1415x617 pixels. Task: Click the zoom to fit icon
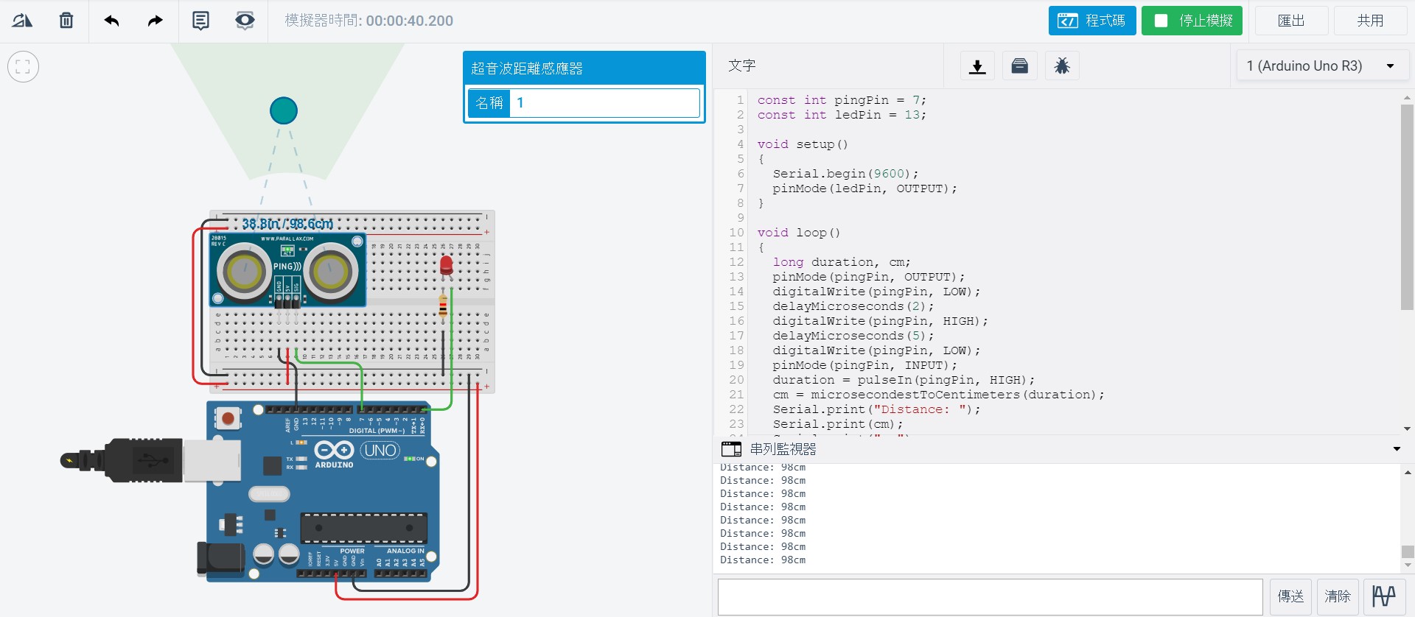[x=23, y=67]
